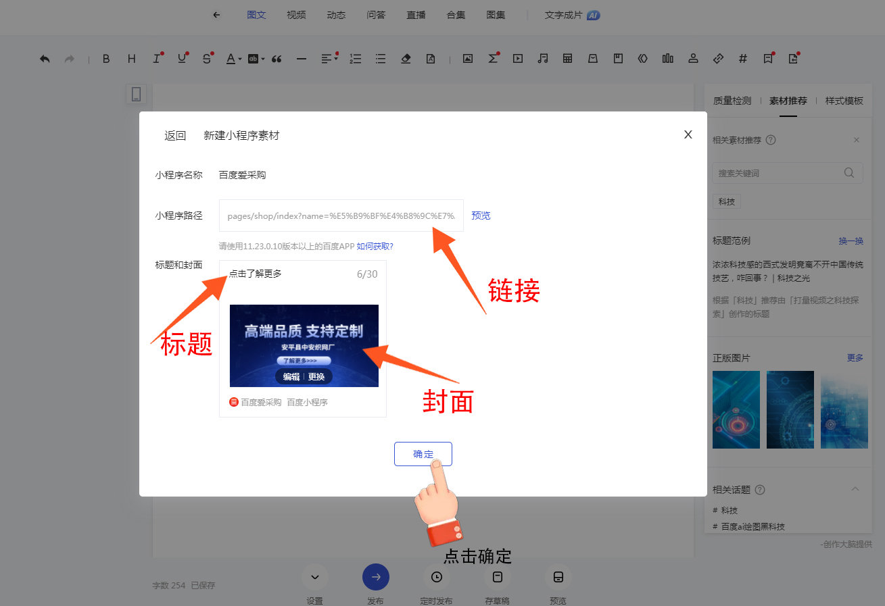Open text background highlight dropdown
885x606 pixels.
pyautogui.click(x=256, y=59)
